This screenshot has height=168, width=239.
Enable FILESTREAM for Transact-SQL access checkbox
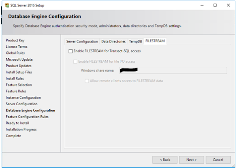[70, 51]
